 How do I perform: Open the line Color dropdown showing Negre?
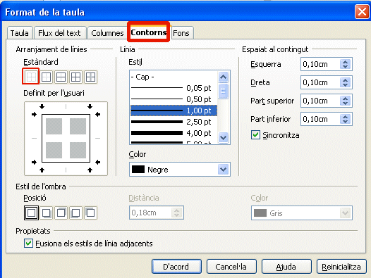coord(180,170)
